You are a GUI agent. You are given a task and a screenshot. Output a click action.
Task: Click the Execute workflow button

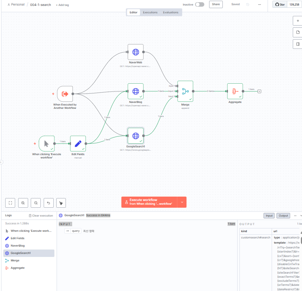tap(149, 202)
